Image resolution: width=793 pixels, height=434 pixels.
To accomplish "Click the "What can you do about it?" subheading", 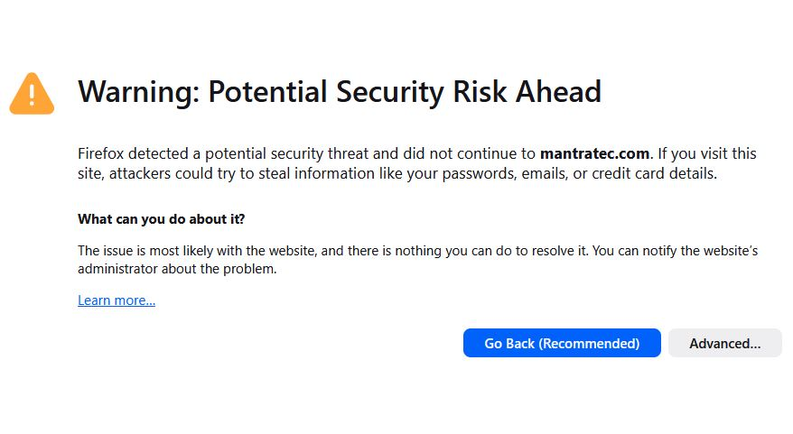I will [161, 219].
